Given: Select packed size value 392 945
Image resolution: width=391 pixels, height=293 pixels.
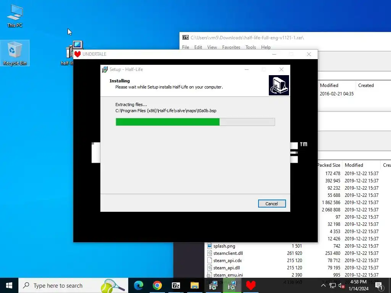Looking at the screenshot, I should tap(333, 180).
